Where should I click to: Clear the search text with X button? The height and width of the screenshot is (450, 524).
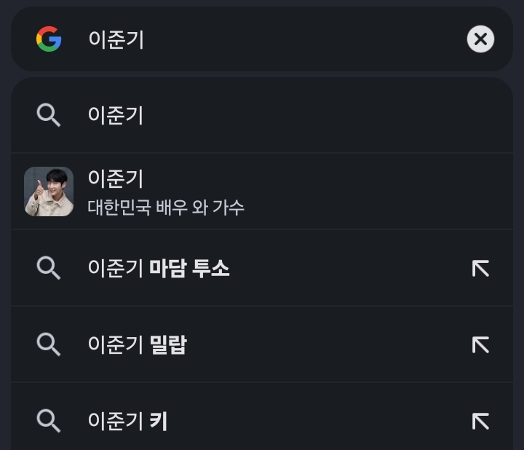[480, 39]
